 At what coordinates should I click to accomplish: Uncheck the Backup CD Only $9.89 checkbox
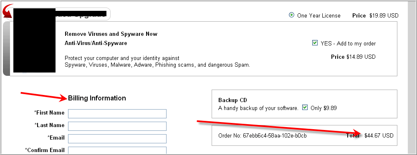pos(305,108)
